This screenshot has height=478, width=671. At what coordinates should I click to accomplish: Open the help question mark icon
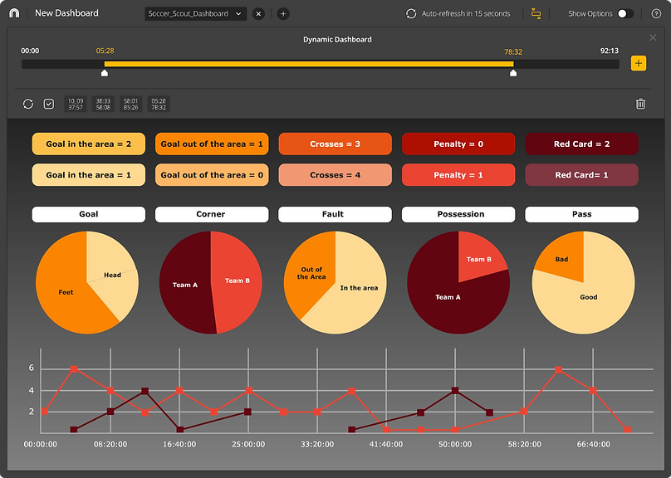pos(656,13)
